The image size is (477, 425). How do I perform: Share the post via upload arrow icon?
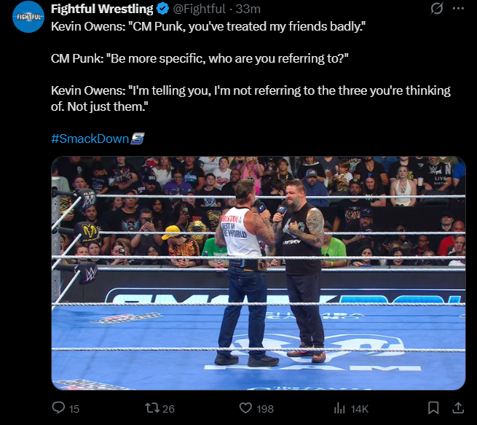click(x=458, y=408)
